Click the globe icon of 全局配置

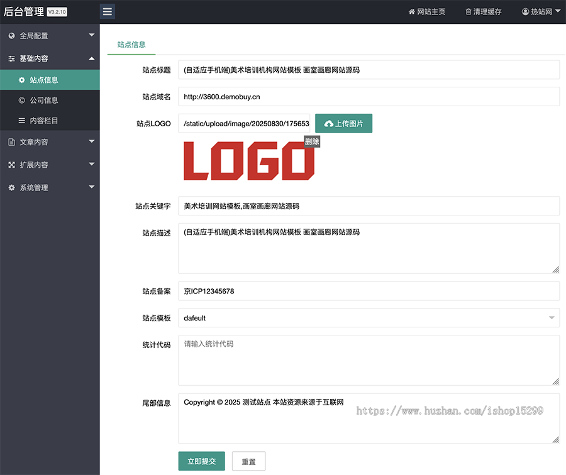click(12, 36)
